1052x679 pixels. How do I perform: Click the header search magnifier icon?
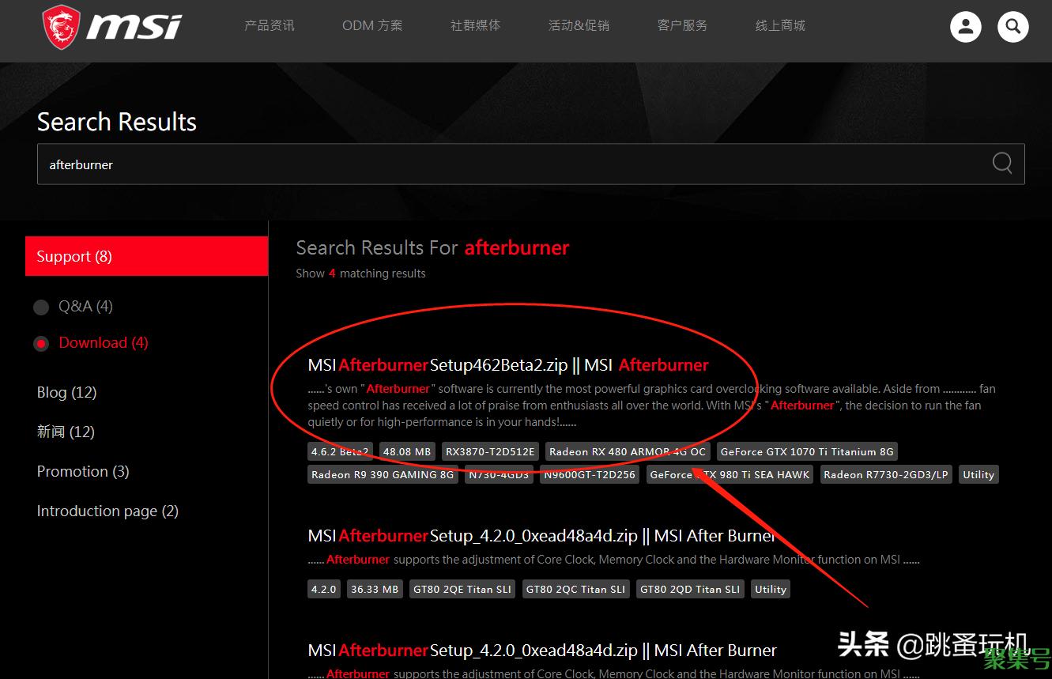coord(1012,27)
